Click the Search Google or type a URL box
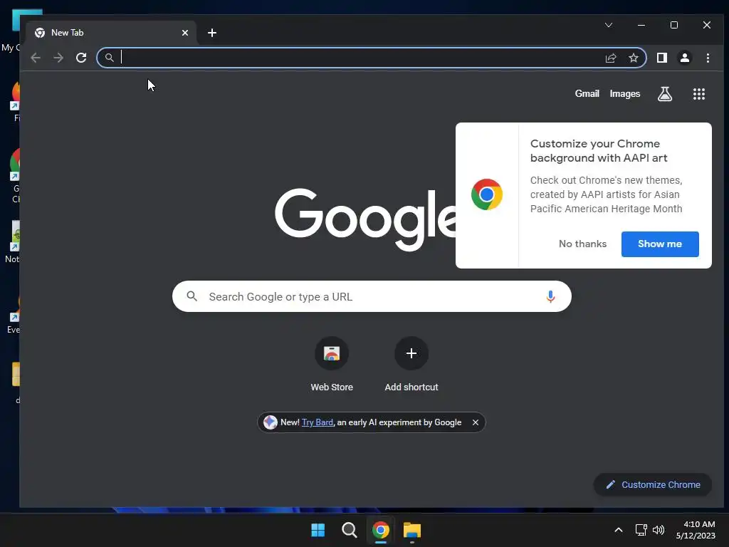Image resolution: width=729 pixels, height=547 pixels. click(372, 296)
